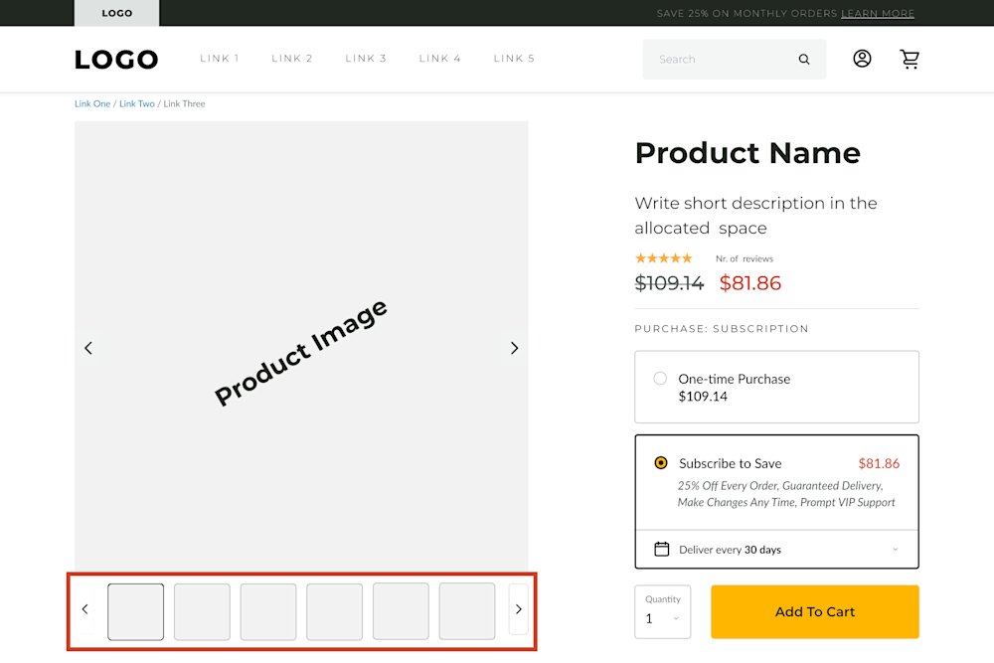Image resolution: width=994 pixels, height=663 pixels.
Task: Select the first product thumbnail
Action: tap(136, 611)
